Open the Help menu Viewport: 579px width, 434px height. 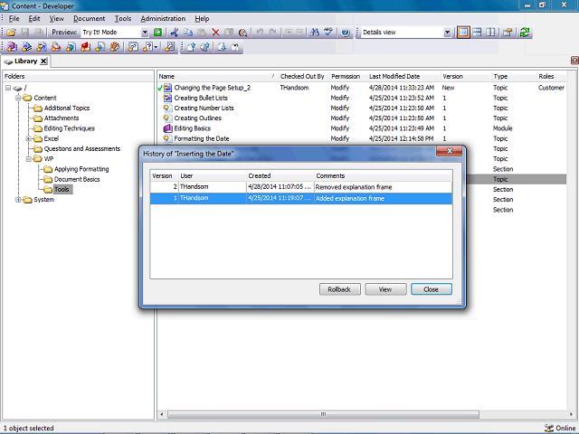[x=202, y=18]
